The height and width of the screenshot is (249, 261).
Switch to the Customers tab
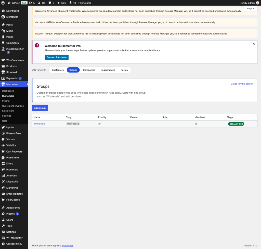(x=58, y=70)
